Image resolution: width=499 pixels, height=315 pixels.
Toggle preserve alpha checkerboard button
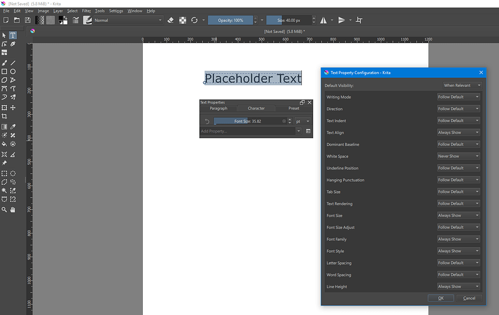click(183, 21)
